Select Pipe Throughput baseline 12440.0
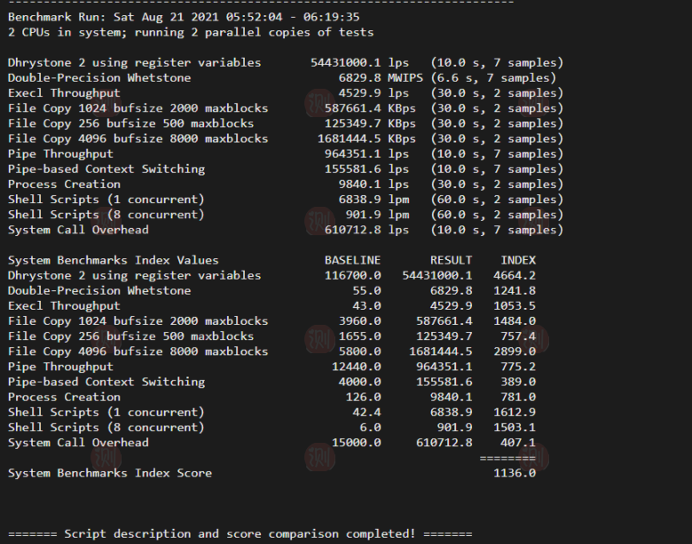This screenshot has width=692, height=544. click(x=356, y=367)
